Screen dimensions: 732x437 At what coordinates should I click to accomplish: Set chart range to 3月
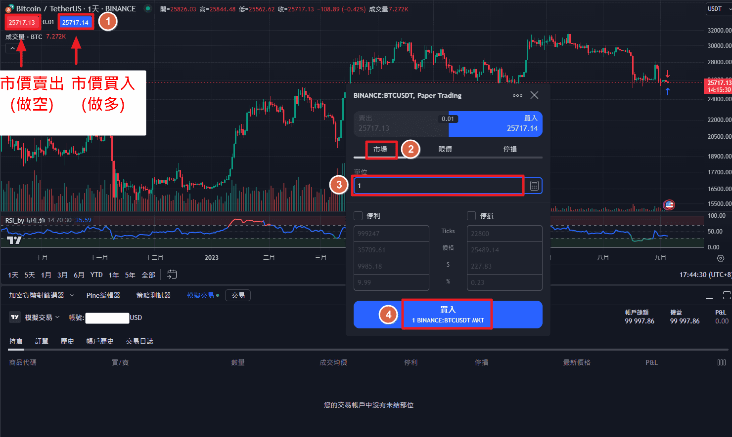click(x=62, y=275)
